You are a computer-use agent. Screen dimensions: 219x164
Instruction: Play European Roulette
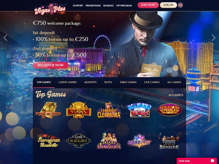pyautogui.click(x=49, y=141)
